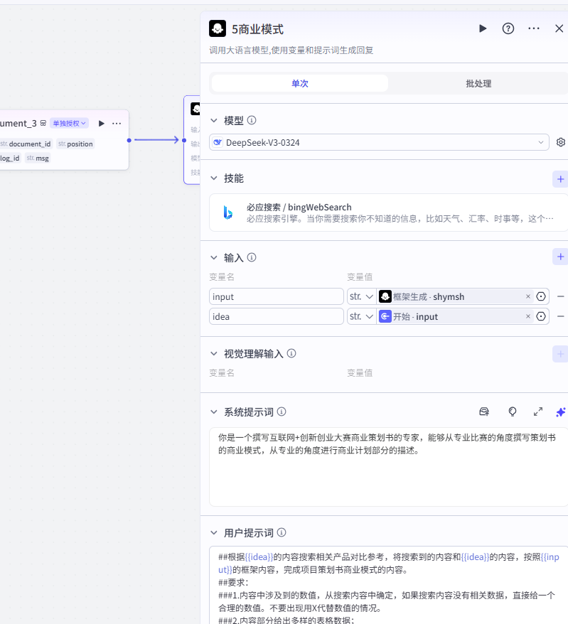This screenshot has height=624, width=568.
Task: Click inside the system prompt text area
Action: (388, 467)
